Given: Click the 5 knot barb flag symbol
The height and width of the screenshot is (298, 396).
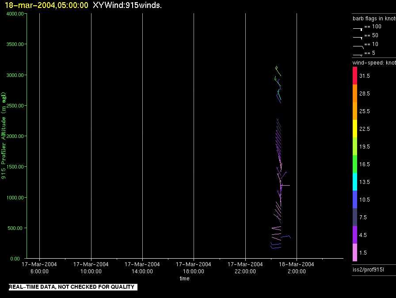Looking at the screenshot, I should (358, 55).
